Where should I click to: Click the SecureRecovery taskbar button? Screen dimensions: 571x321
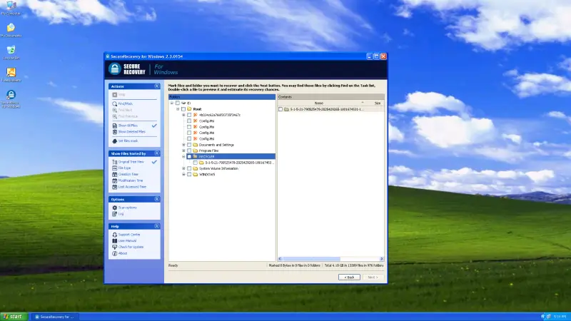click(54, 317)
